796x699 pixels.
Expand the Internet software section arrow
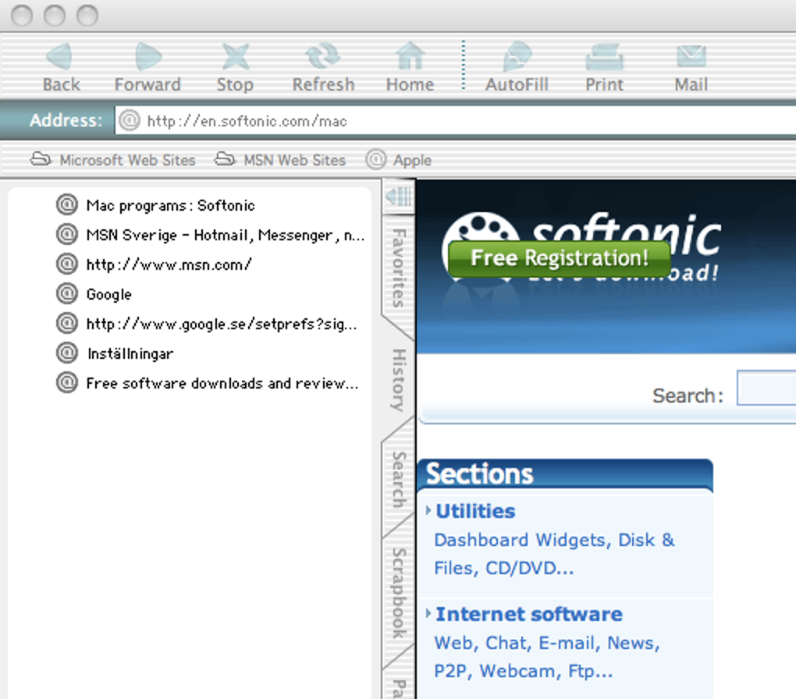tap(428, 613)
